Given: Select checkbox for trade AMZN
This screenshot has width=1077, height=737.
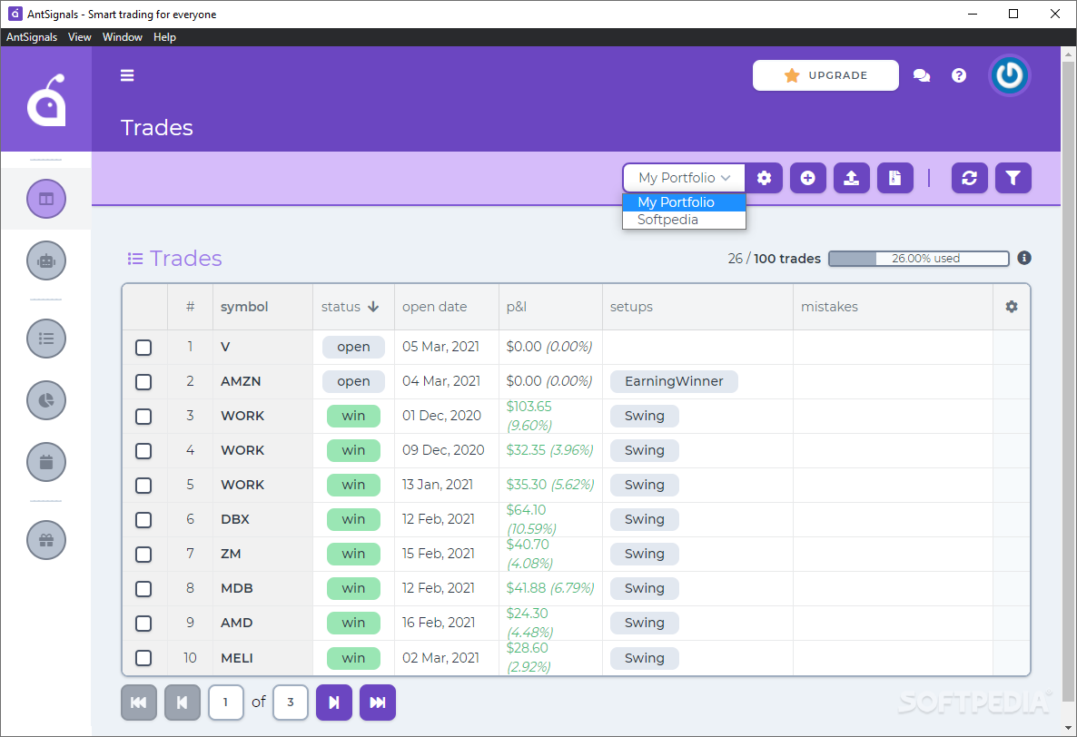Looking at the screenshot, I should pos(143,381).
